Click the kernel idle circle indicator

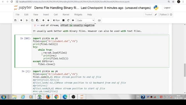click(x=171, y=15)
